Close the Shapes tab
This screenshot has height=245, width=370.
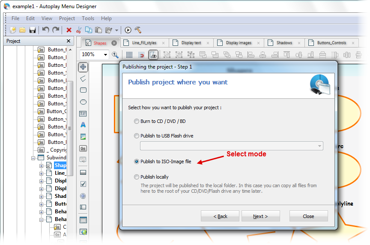(114, 43)
